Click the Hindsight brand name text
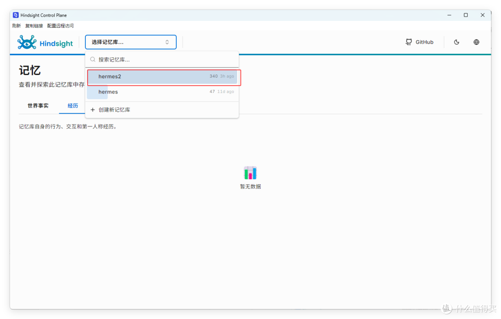This screenshot has width=501, height=319. click(56, 44)
